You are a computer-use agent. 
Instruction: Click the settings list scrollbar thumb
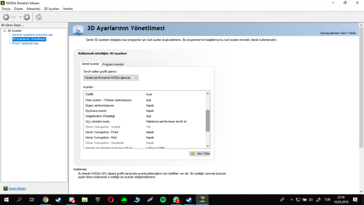coord(208,121)
